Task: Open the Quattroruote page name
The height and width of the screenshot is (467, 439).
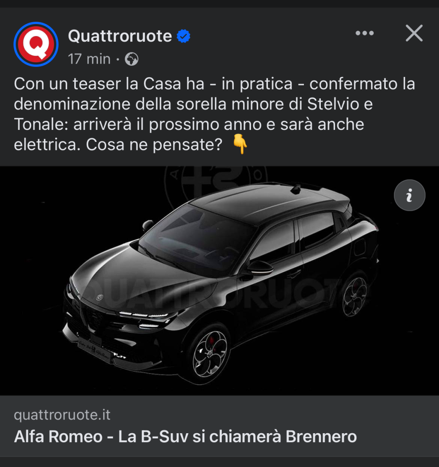Action: point(120,36)
